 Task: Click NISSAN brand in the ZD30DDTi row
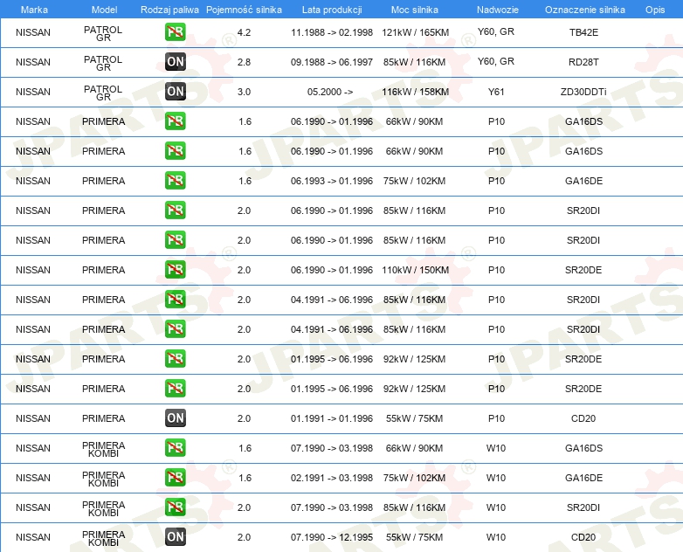point(33,92)
